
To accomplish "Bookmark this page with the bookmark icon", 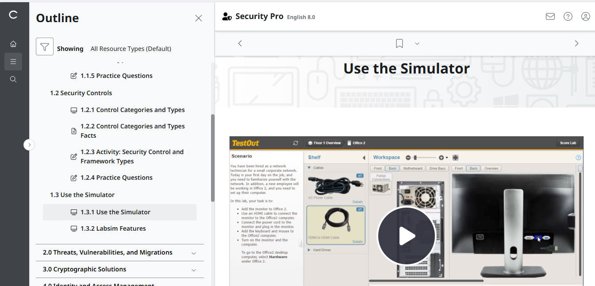I will (x=399, y=43).
